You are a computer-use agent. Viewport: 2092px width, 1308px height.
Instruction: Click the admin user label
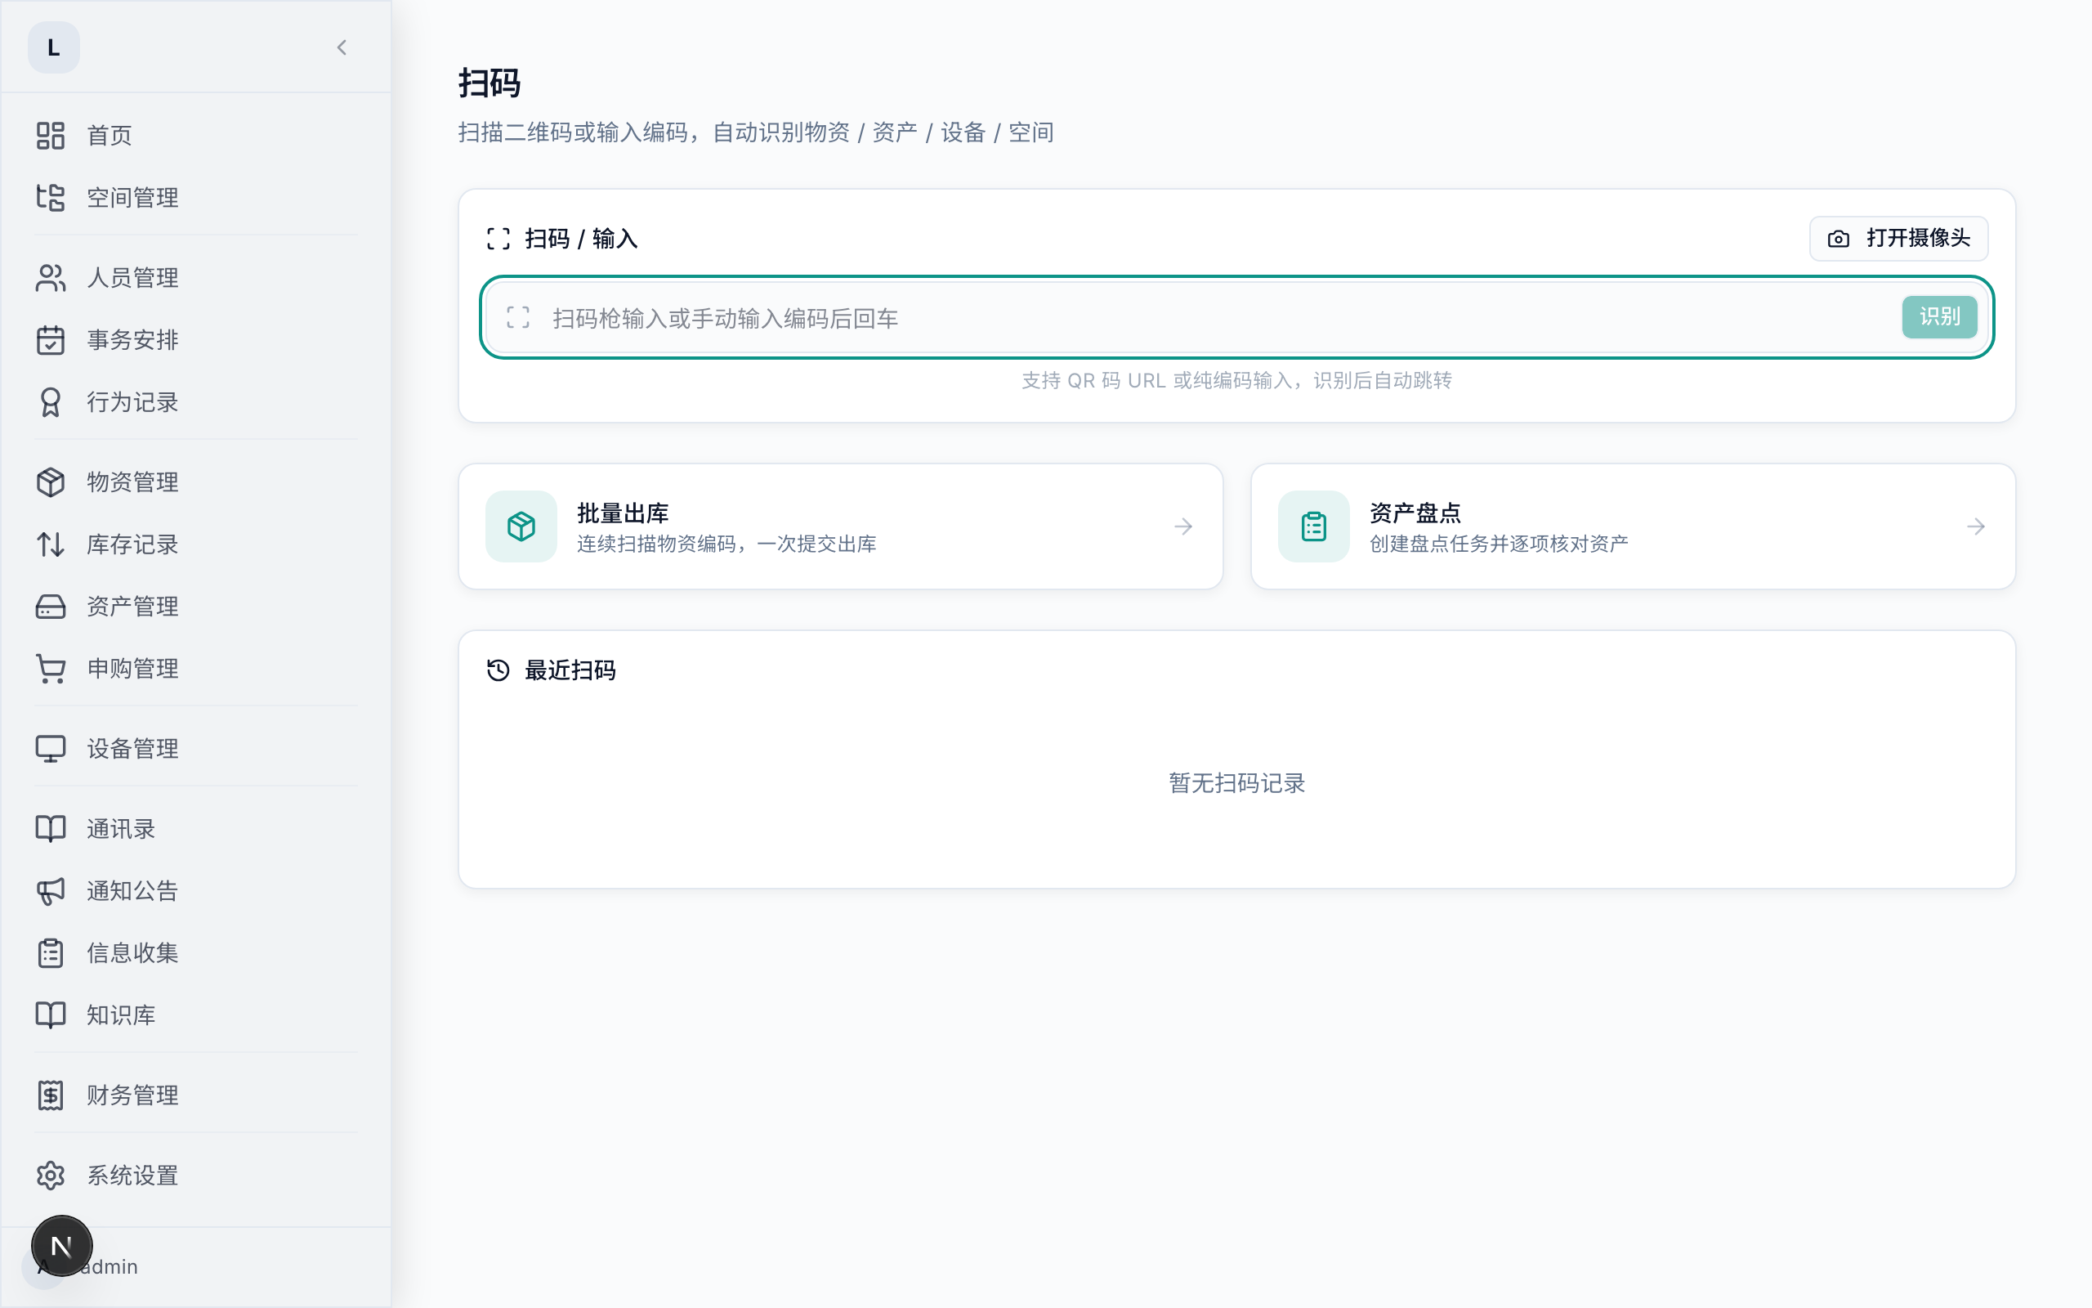click(x=109, y=1266)
